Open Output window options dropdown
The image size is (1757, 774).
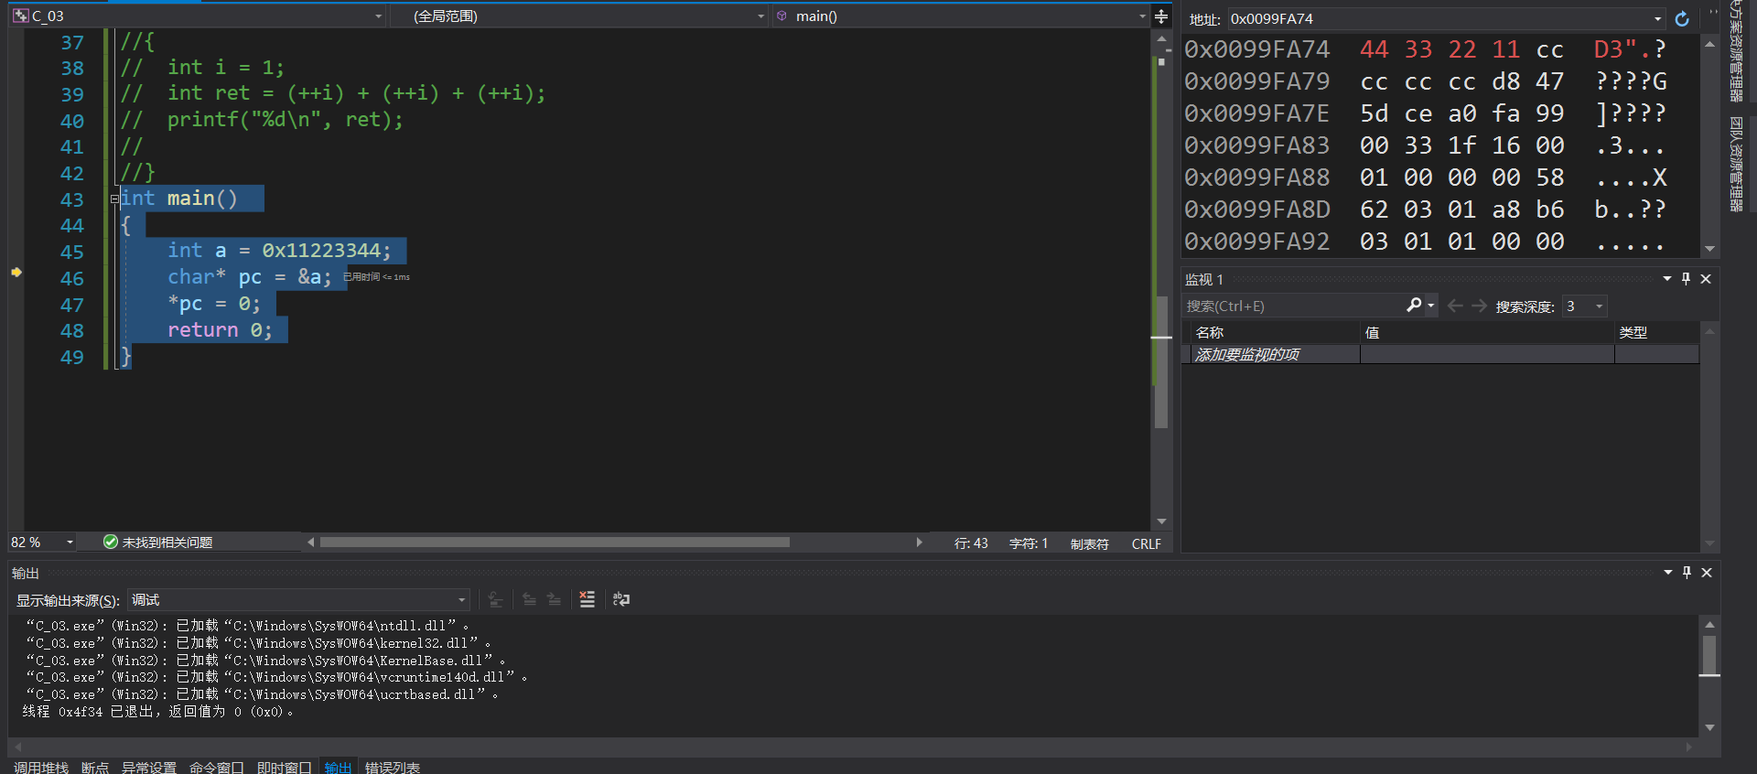click(x=1668, y=572)
